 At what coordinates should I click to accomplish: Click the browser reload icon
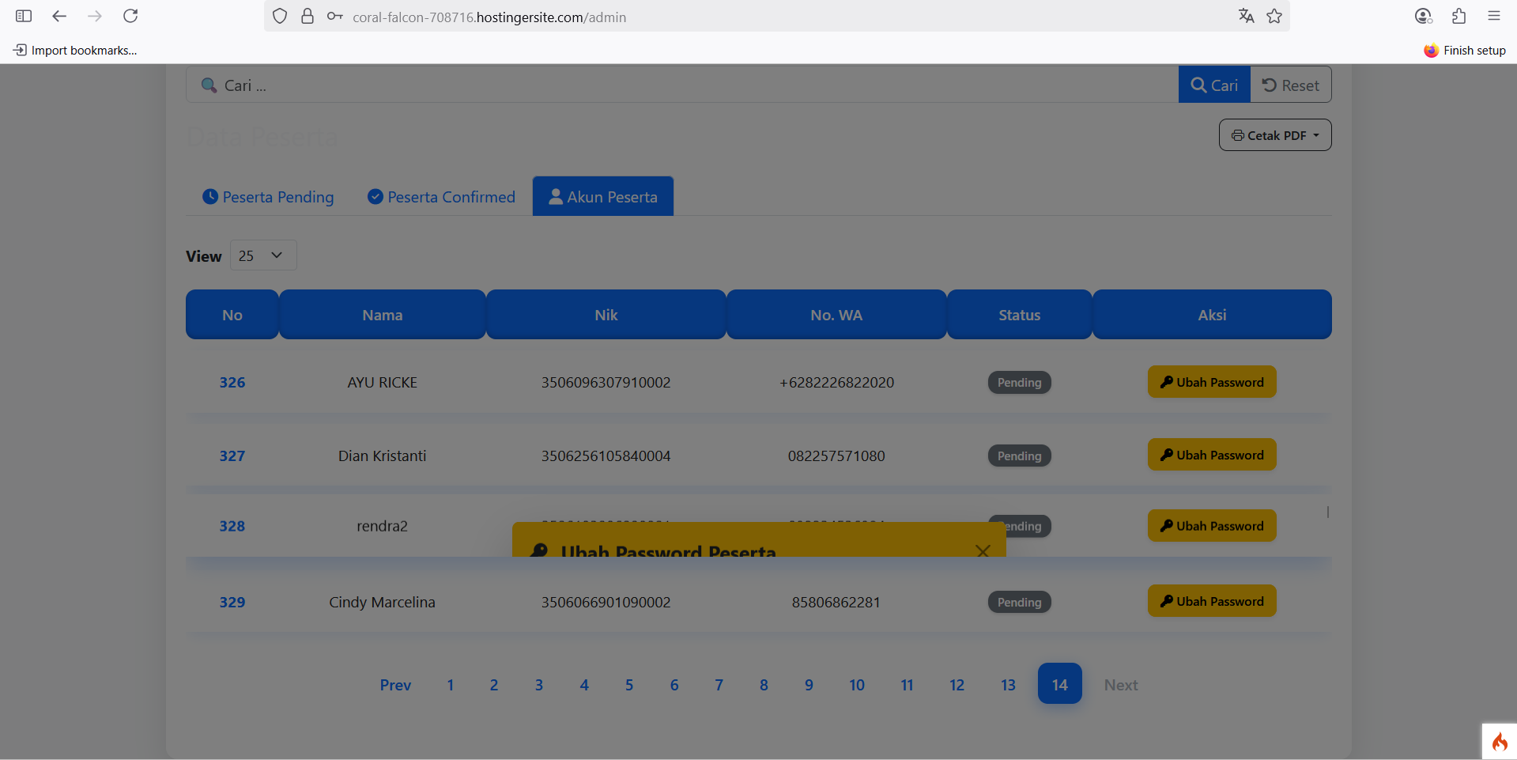131,16
